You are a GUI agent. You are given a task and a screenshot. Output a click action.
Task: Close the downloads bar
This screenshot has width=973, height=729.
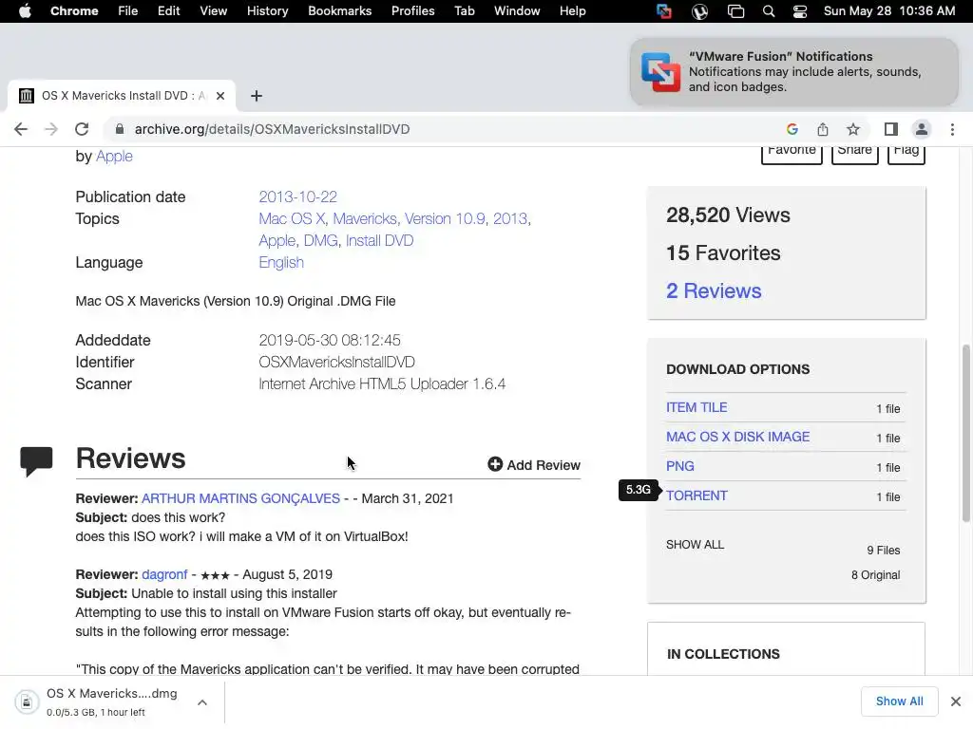[956, 701]
